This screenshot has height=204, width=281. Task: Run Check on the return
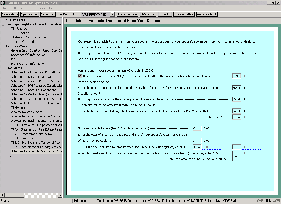(165, 14)
